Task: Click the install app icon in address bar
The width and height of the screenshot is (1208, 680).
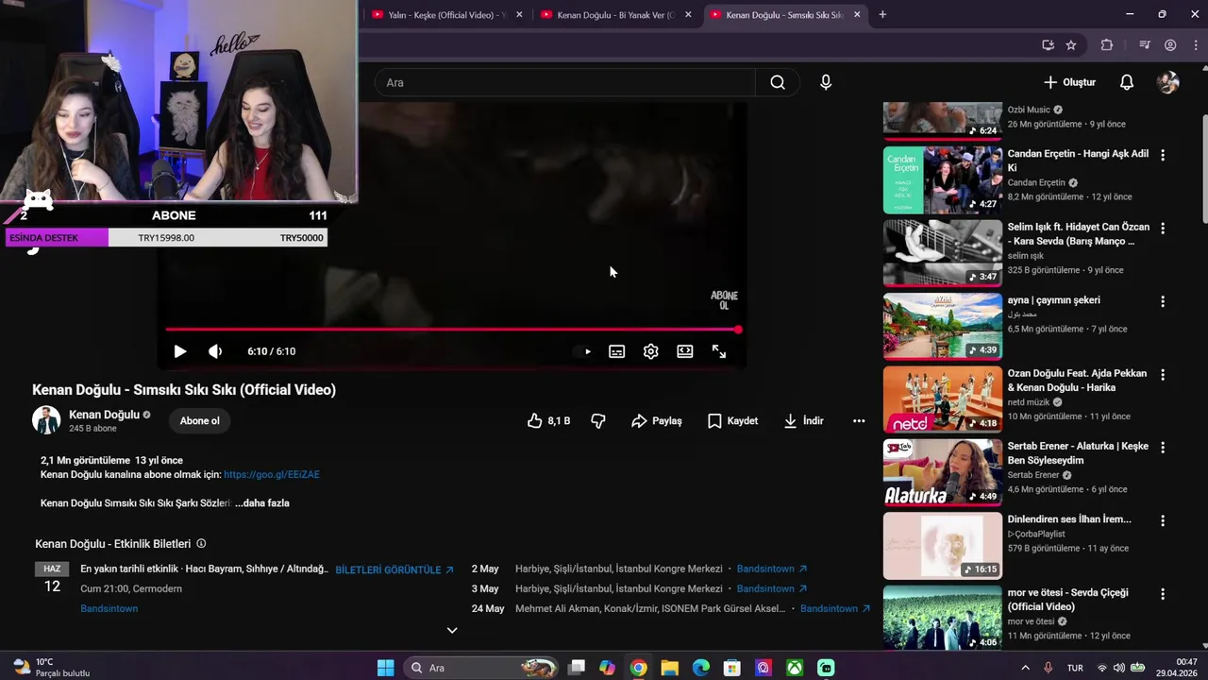Action: click(1048, 44)
